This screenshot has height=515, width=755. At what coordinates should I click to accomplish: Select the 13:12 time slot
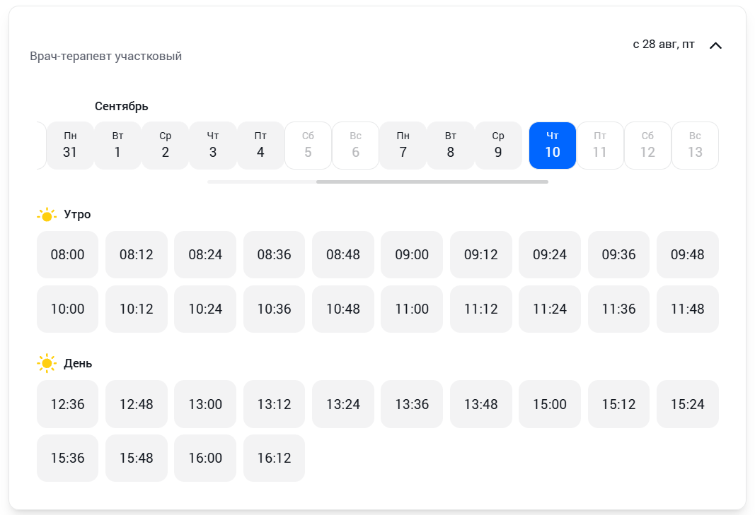click(x=274, y=404)
